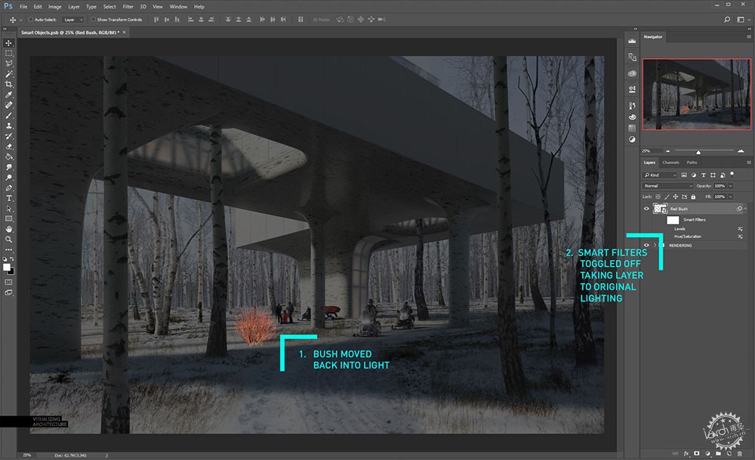This screenshot has width=755, height=460.
Task: Change the screen mode button
Action: 8,293
